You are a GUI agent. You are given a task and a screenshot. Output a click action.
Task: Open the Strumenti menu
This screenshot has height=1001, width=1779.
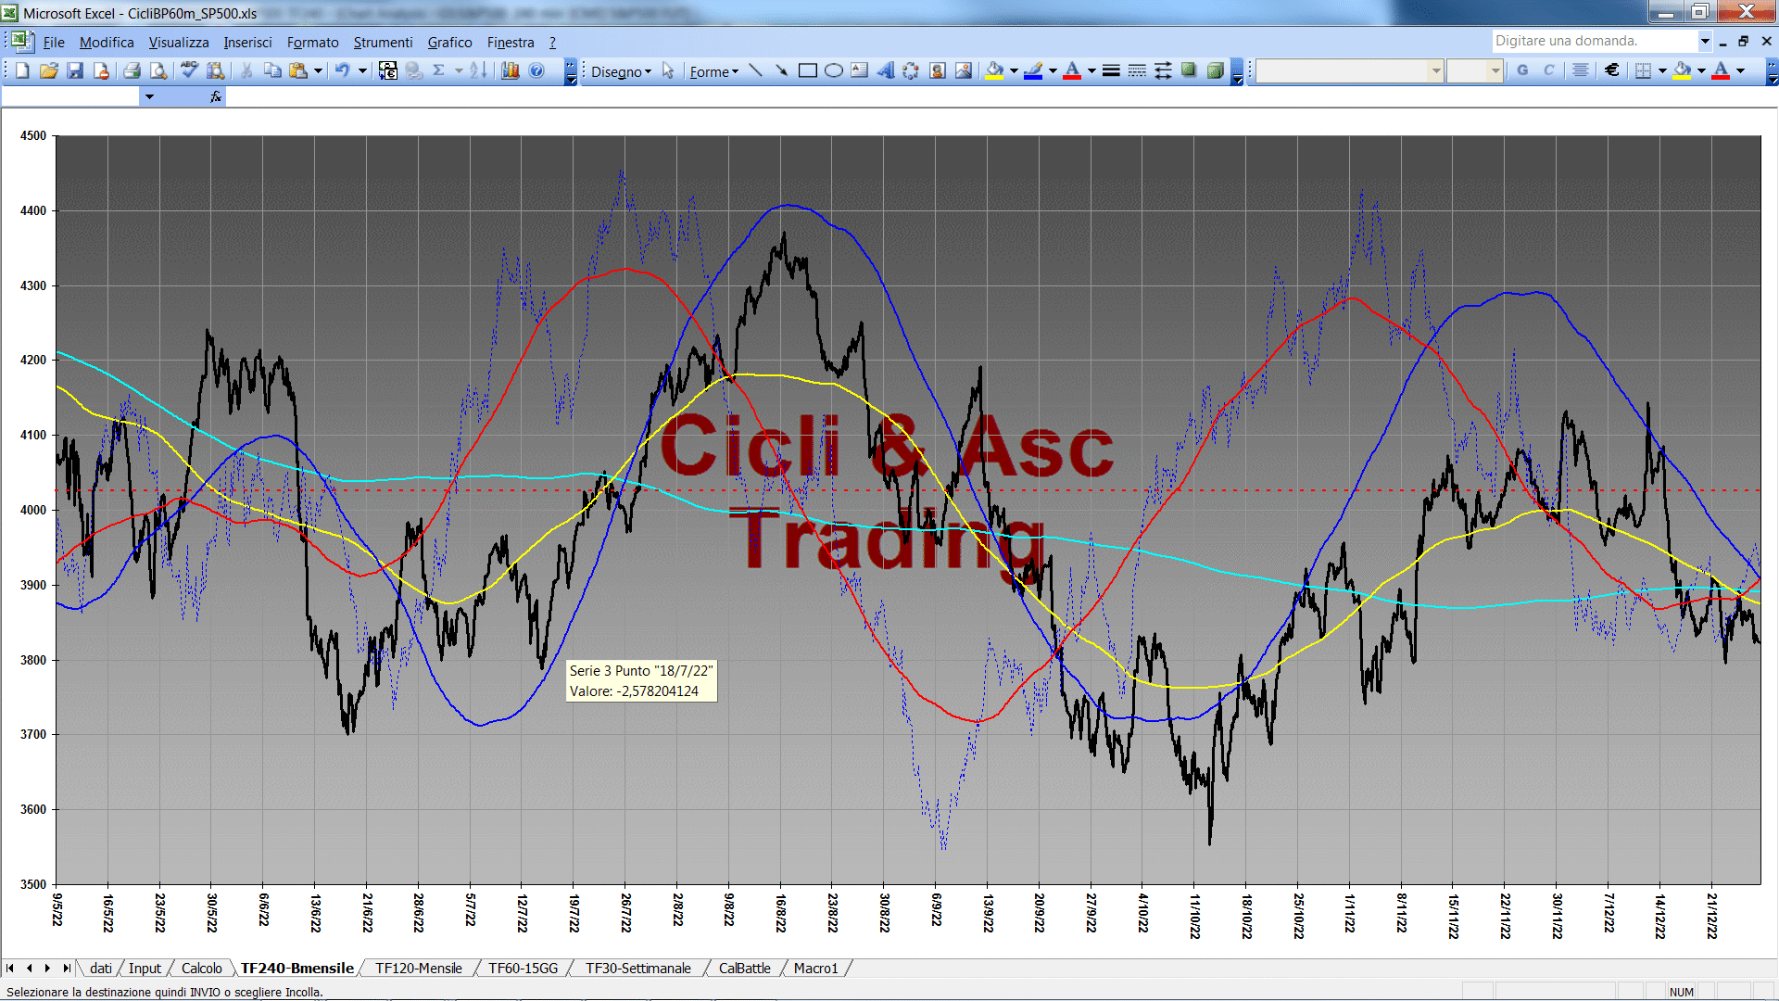click(383, 42)
